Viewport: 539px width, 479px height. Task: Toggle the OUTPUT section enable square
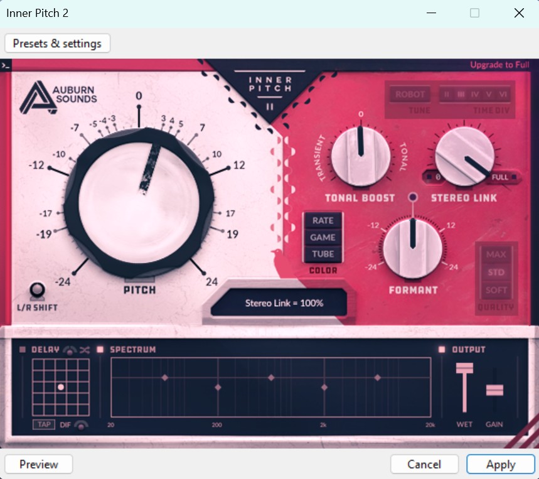[442, 350]
